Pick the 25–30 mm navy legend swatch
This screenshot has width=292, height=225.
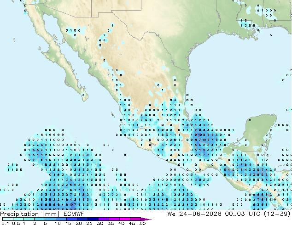click(93, 219)
